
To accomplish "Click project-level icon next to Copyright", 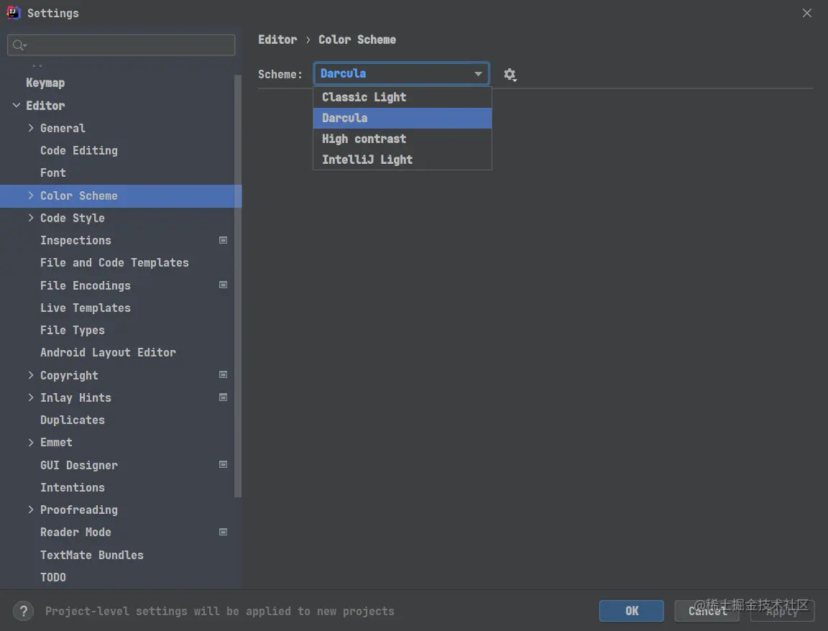I will [224, 375].
